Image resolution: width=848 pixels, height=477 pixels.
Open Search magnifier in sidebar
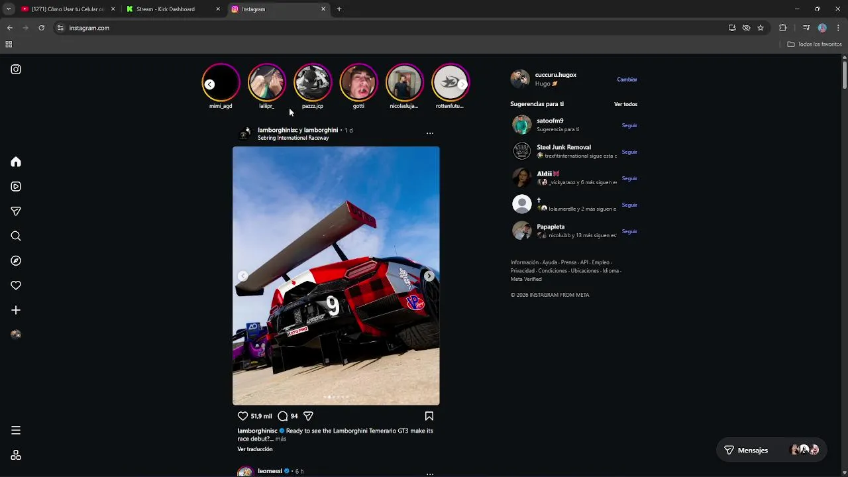point(16,236)
